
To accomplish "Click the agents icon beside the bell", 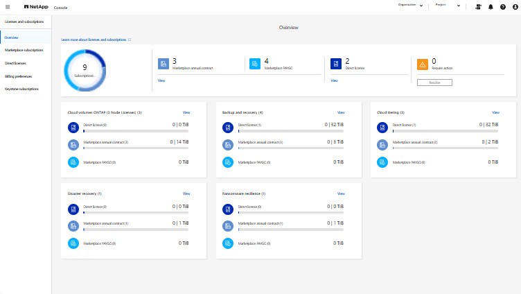I will click(478, 6).
